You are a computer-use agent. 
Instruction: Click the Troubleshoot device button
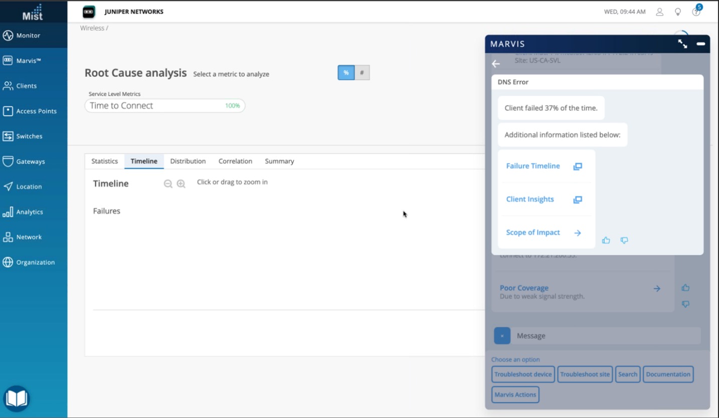pos(523,374)
